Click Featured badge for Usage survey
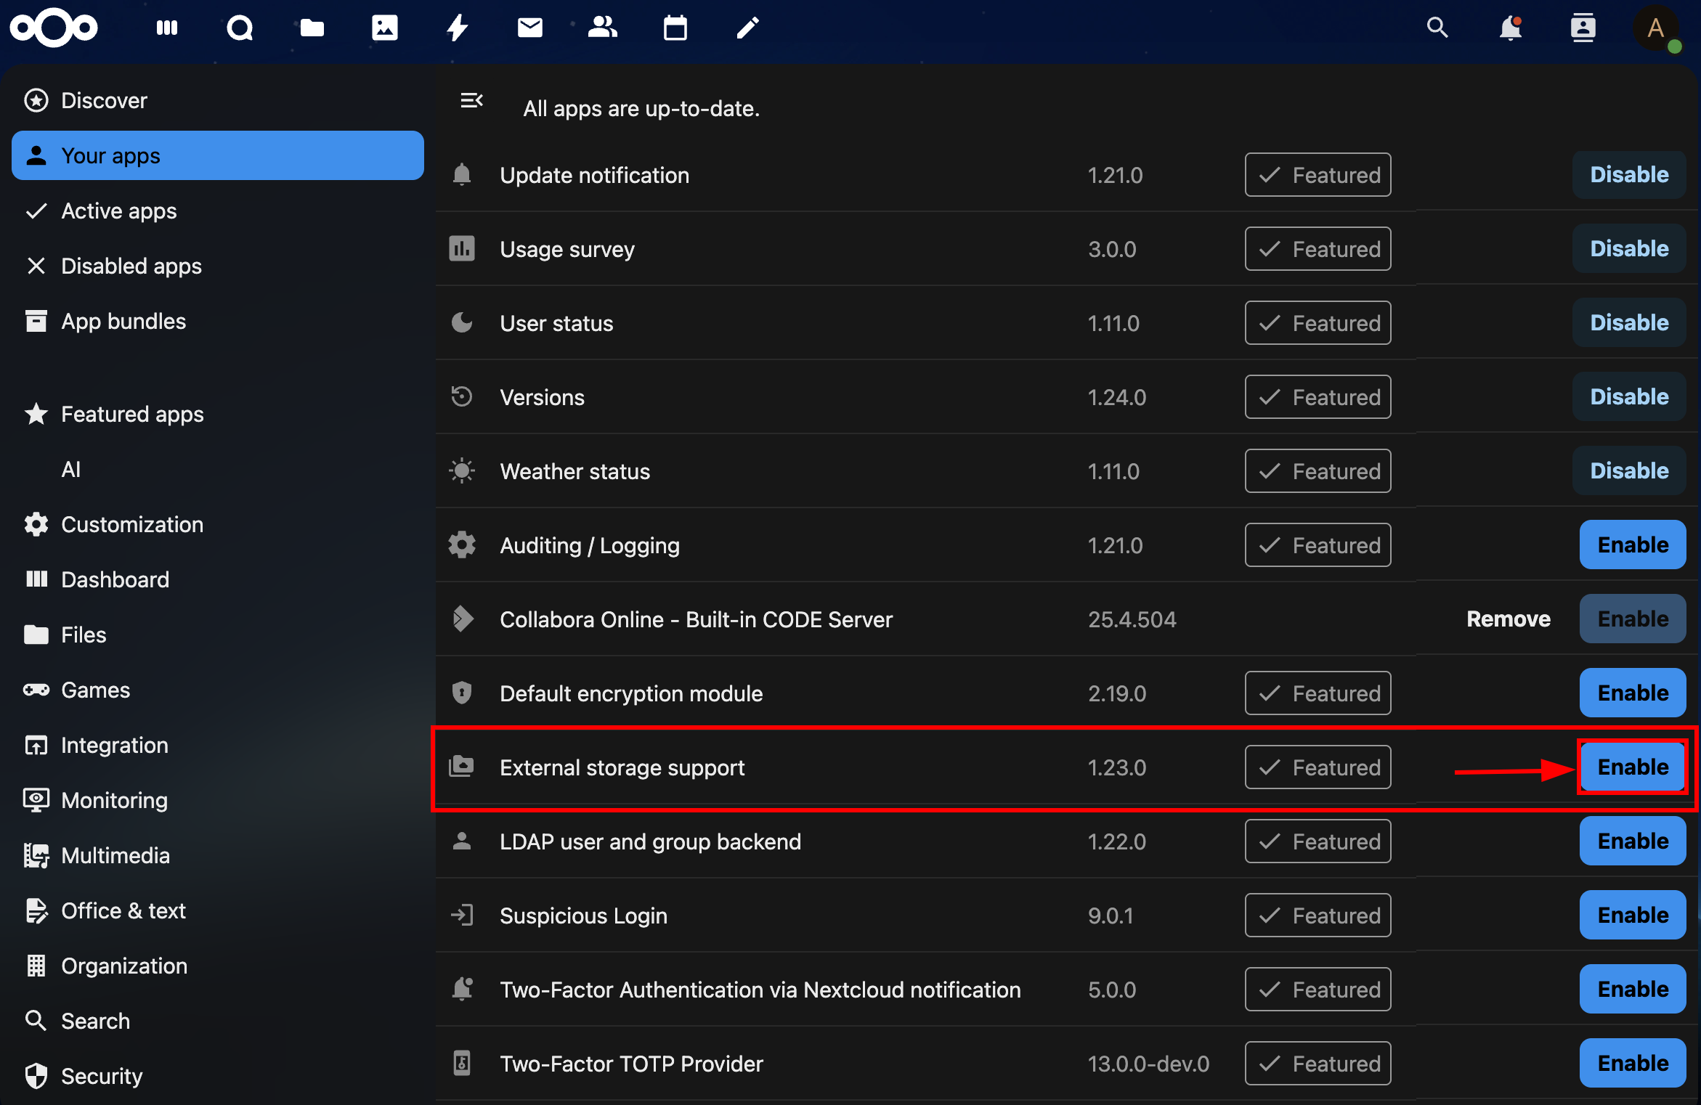Image resolution: width=1701 pixels, height=1105 pixels. [x=1318, y=249]
